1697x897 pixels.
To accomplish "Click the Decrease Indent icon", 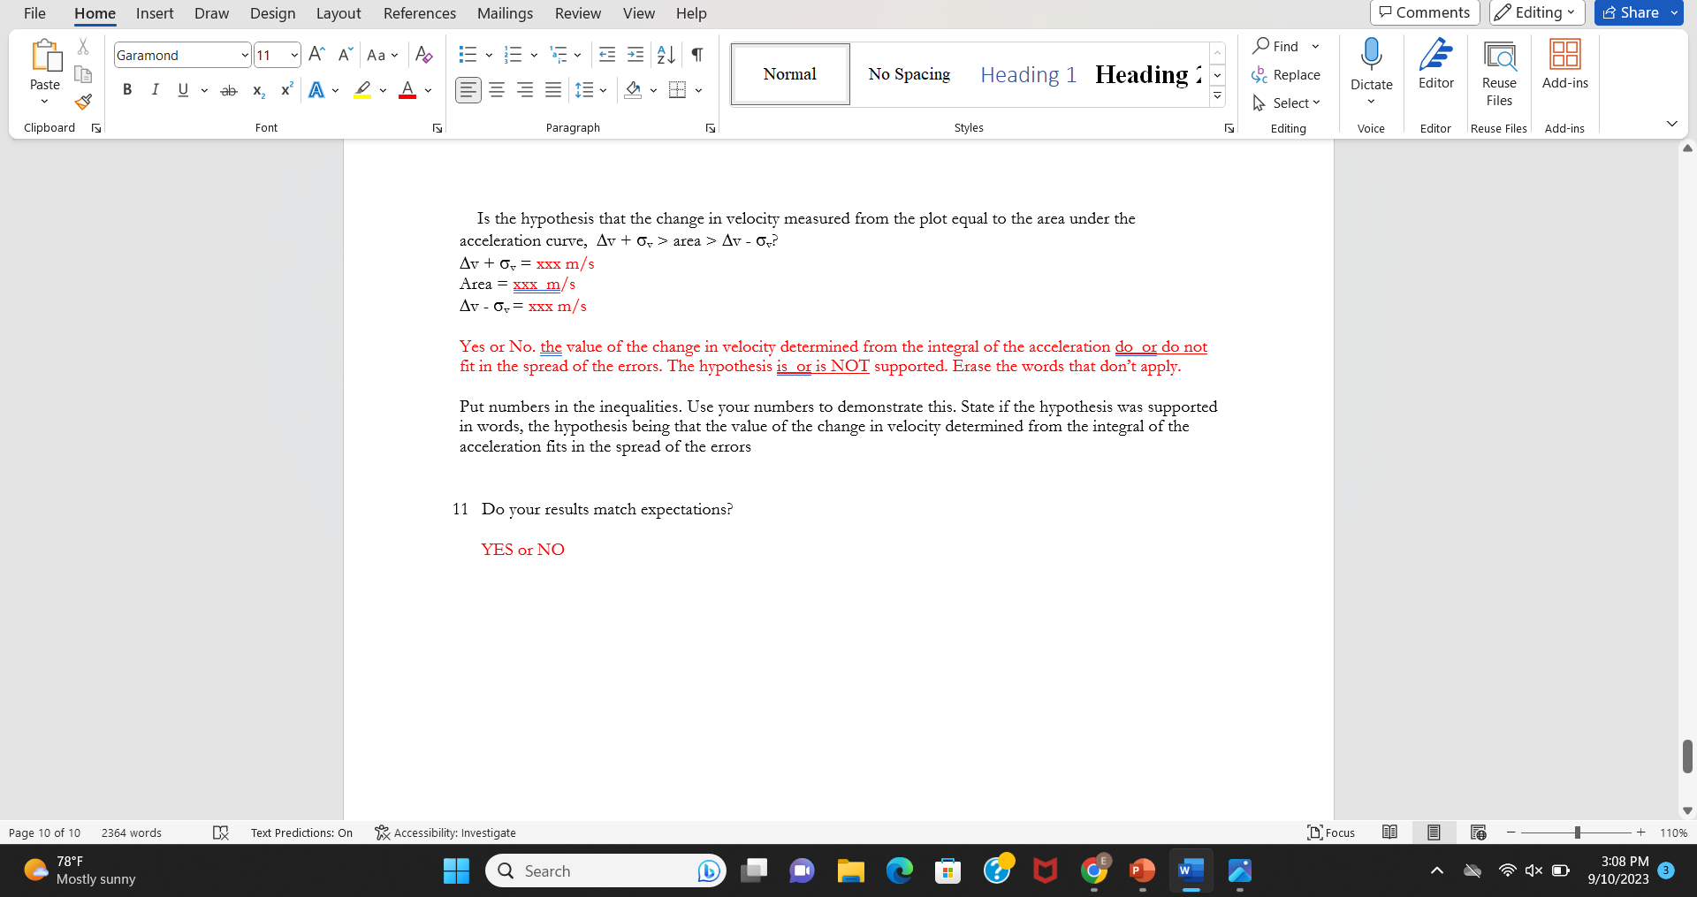I will [x=607, y=55].
